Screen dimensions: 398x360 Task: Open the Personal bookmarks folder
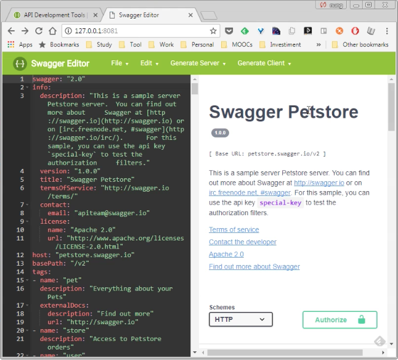pyautogui.click(x=197, y=44)
